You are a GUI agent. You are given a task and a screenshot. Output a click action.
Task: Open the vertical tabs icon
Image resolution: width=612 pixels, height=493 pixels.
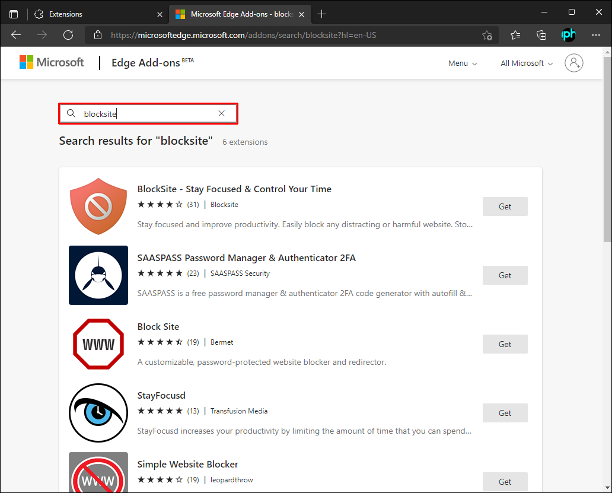14,14
